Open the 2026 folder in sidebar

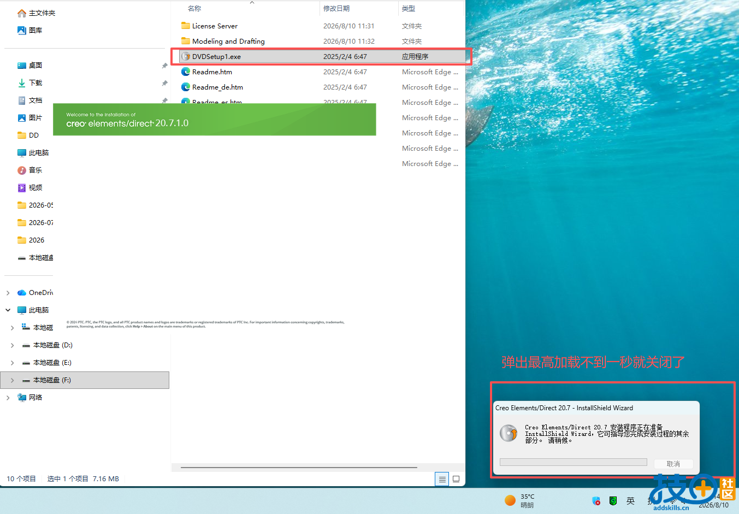click(x=31, y=240)
